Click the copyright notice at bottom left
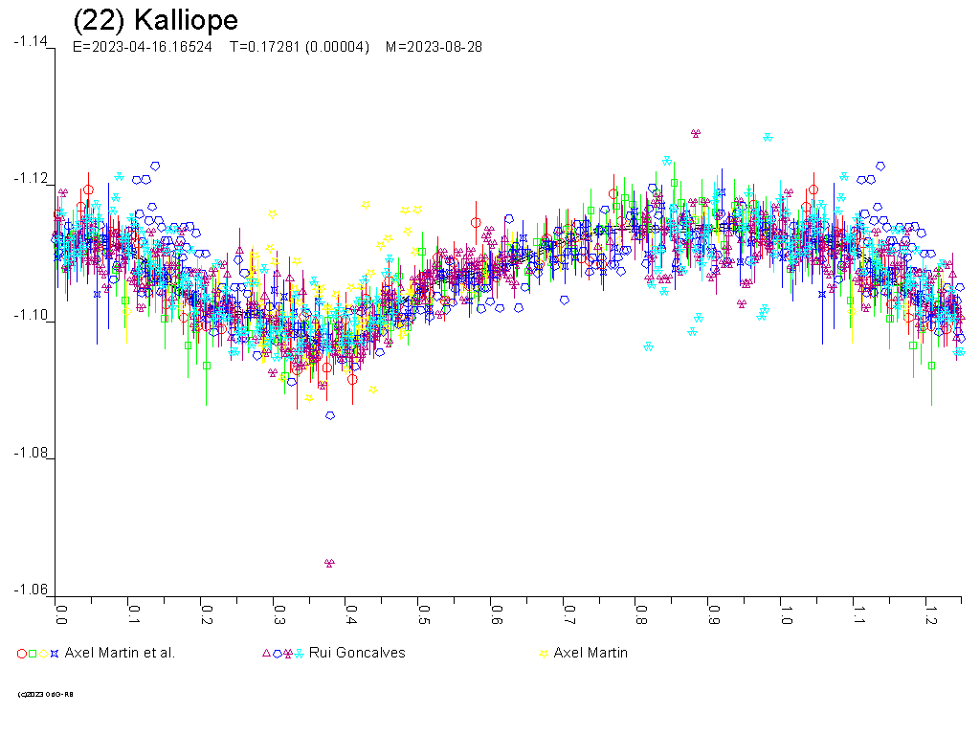Image resolution: width=980 pixels, height=735 pixels. tap(46, 694)
